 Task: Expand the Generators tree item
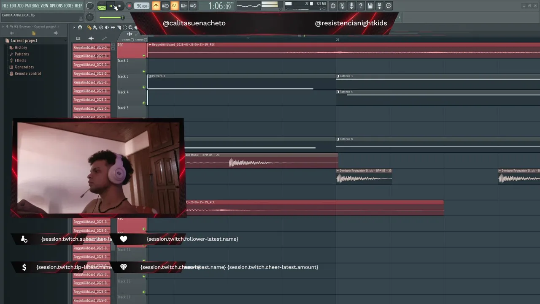coord(21,67)
